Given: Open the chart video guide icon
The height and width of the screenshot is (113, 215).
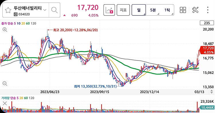Looking at the screenshot, I should coord(109,10).
